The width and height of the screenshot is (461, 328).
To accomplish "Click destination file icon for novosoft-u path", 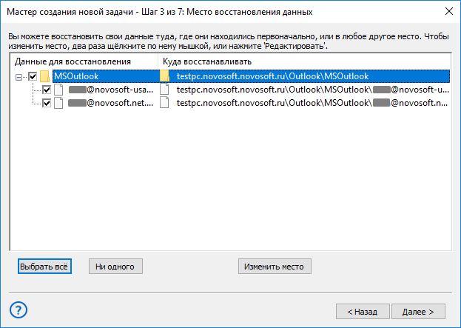I will (164, 90).
